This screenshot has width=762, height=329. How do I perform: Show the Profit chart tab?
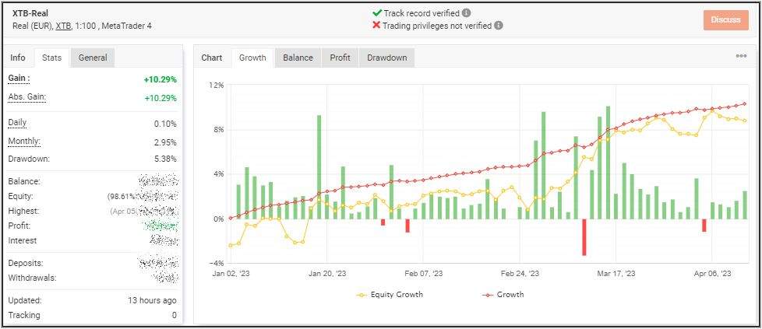pyautogui.click(x=340, y=58)
